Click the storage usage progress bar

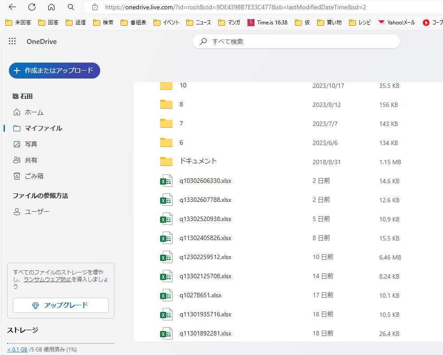[x=61, y=343]
